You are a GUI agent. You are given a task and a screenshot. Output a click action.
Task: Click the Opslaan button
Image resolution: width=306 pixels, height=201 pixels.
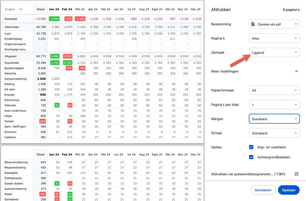(x=288, y=190)
